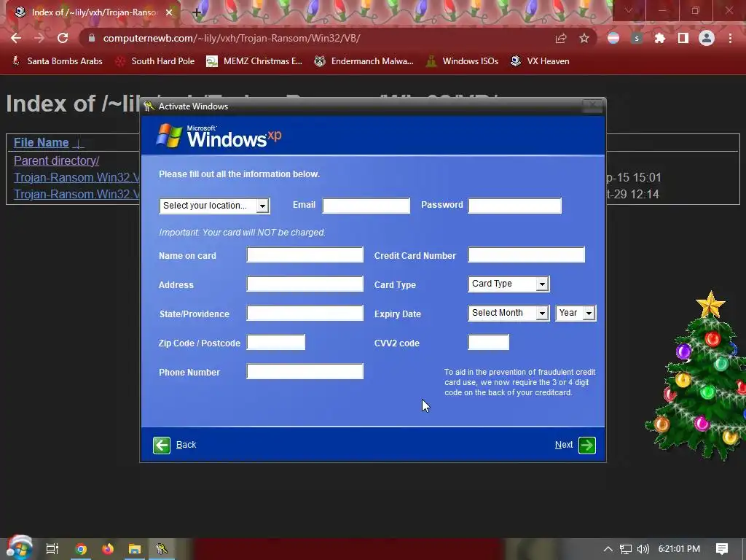Open the Extensions puzzle piece icon
The height and width of the screenshot is (560, 746).
(660, 39)
